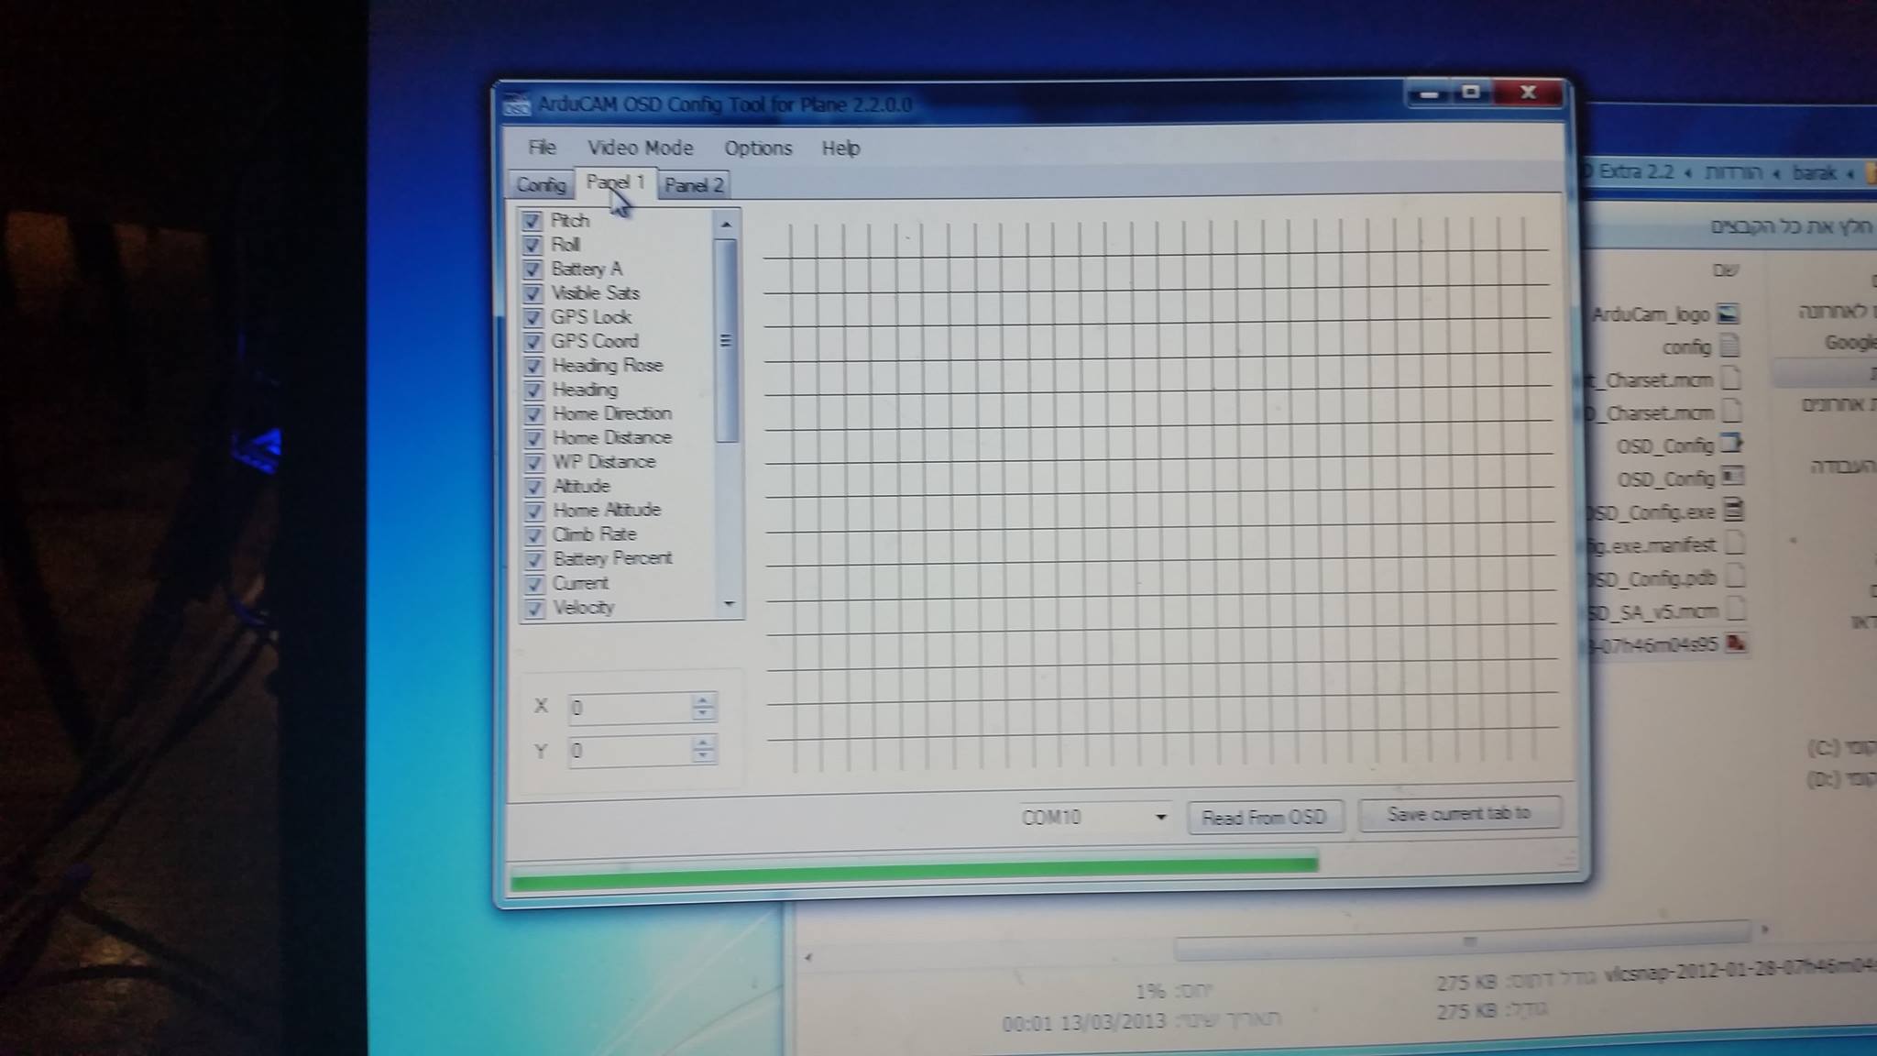
Task: Click OSD_Config.pdb file icon in Explorer
Action: tap(1735, 577)
